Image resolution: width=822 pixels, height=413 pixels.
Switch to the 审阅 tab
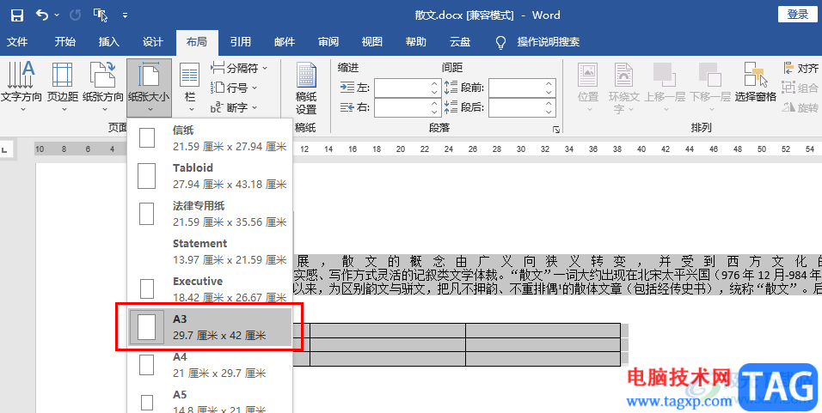click(x=328, y=42)
